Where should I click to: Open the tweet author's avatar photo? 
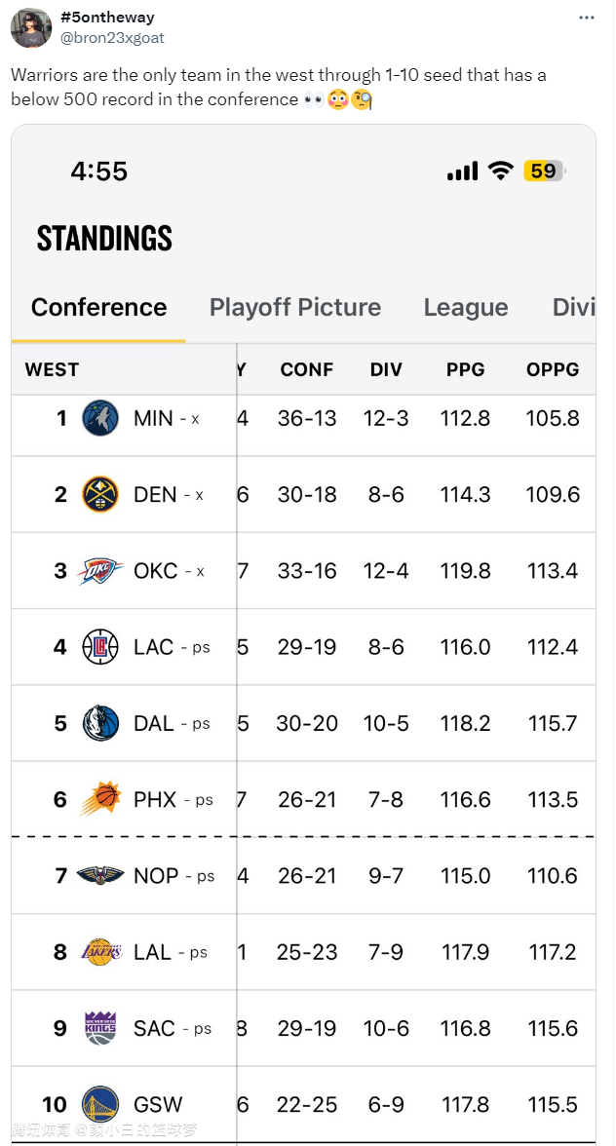[31, 28]
